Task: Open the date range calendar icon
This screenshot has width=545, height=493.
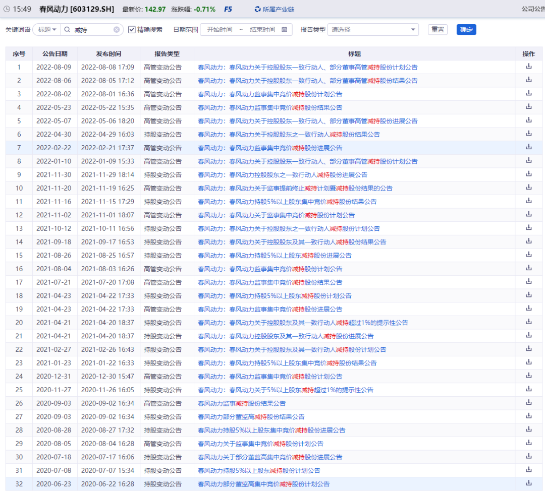Action: 284,30
